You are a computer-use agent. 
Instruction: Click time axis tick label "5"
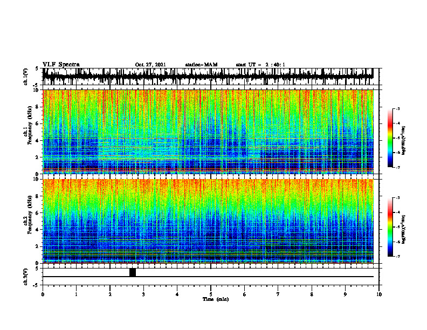pyautogui.click(x=211, y=294)
